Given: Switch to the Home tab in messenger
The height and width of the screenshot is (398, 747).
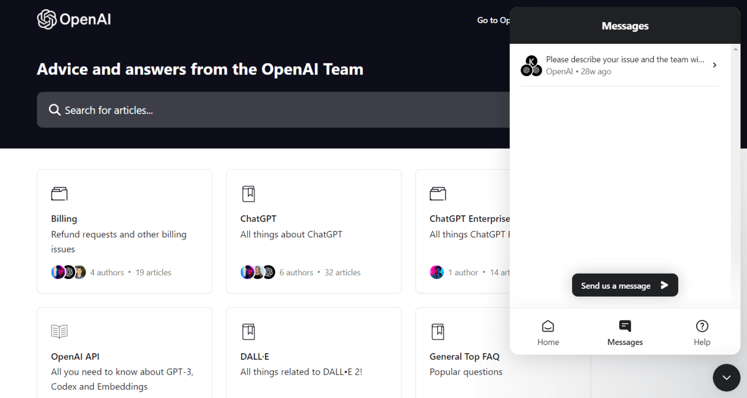Looking at the screenshot, I should [548, 333].
